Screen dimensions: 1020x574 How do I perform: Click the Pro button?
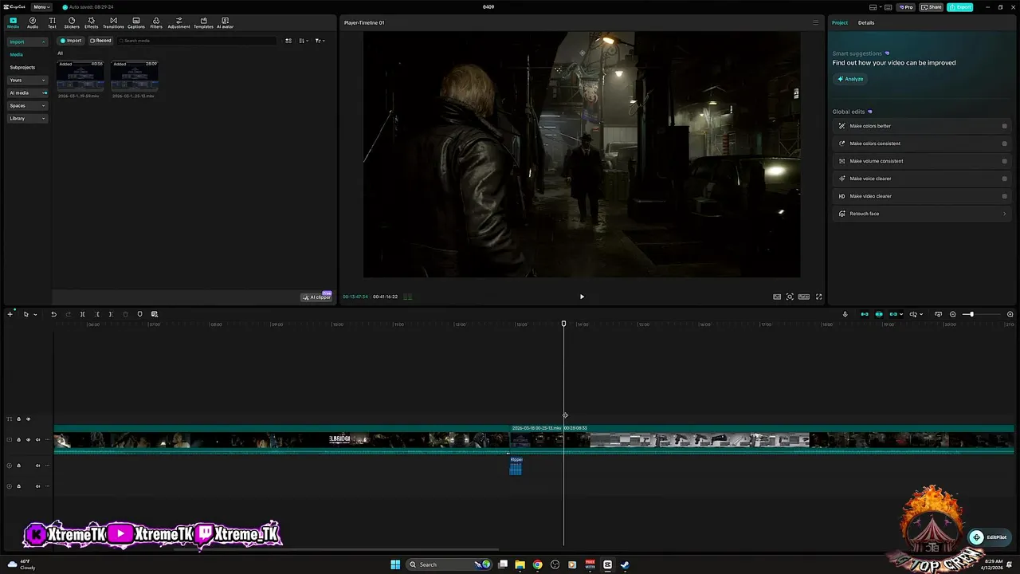tap(905, 7)
